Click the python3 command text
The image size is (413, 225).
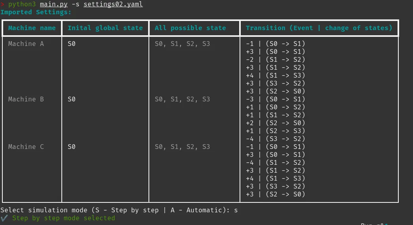pos(22,4)
